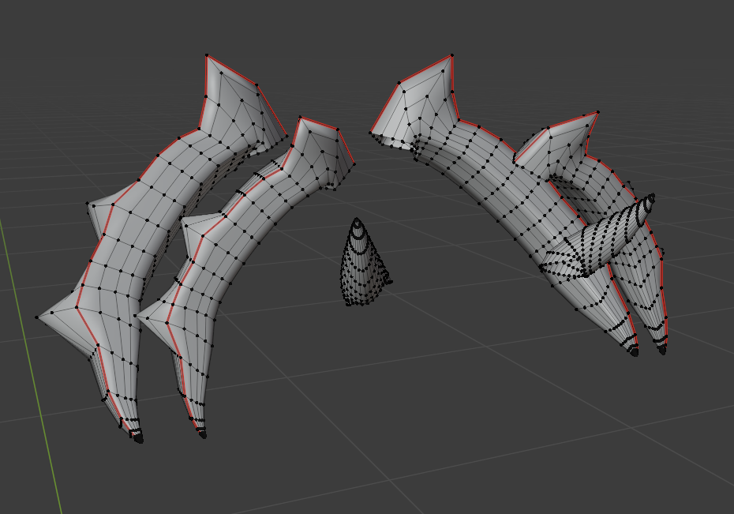Click the topmost spike vertex of leftmost horn
This screenshot has width=734, height=514.
click(207, 56)
